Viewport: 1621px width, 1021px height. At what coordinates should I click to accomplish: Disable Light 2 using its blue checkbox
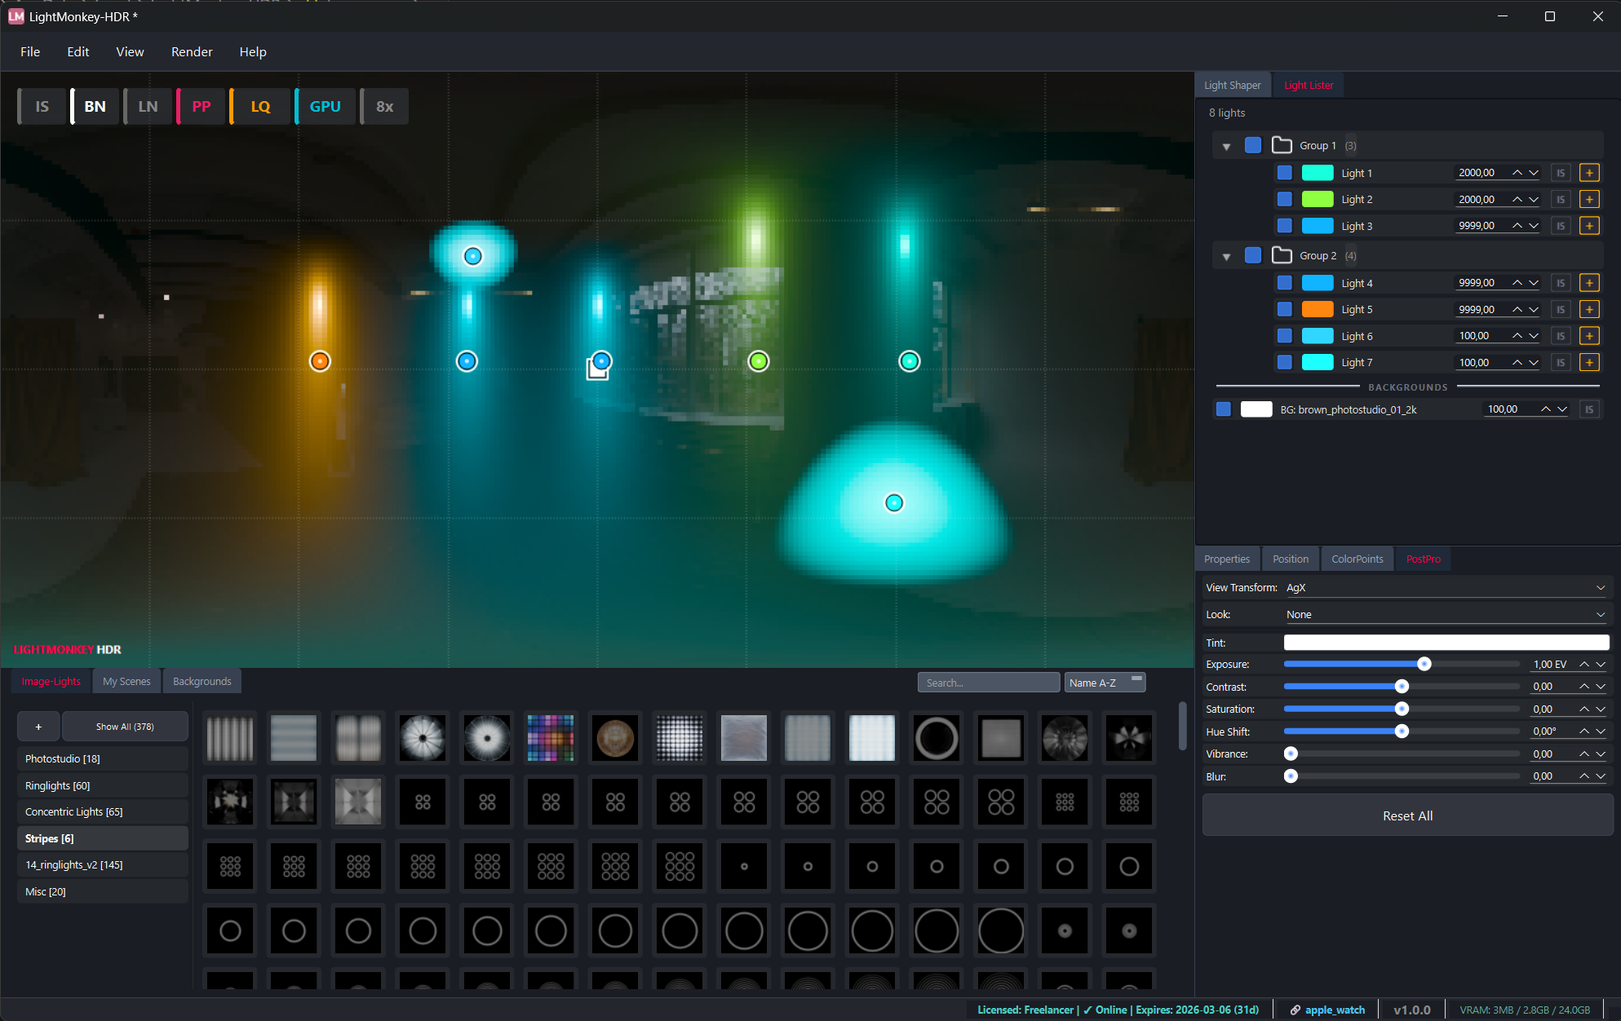[1284, 199]
